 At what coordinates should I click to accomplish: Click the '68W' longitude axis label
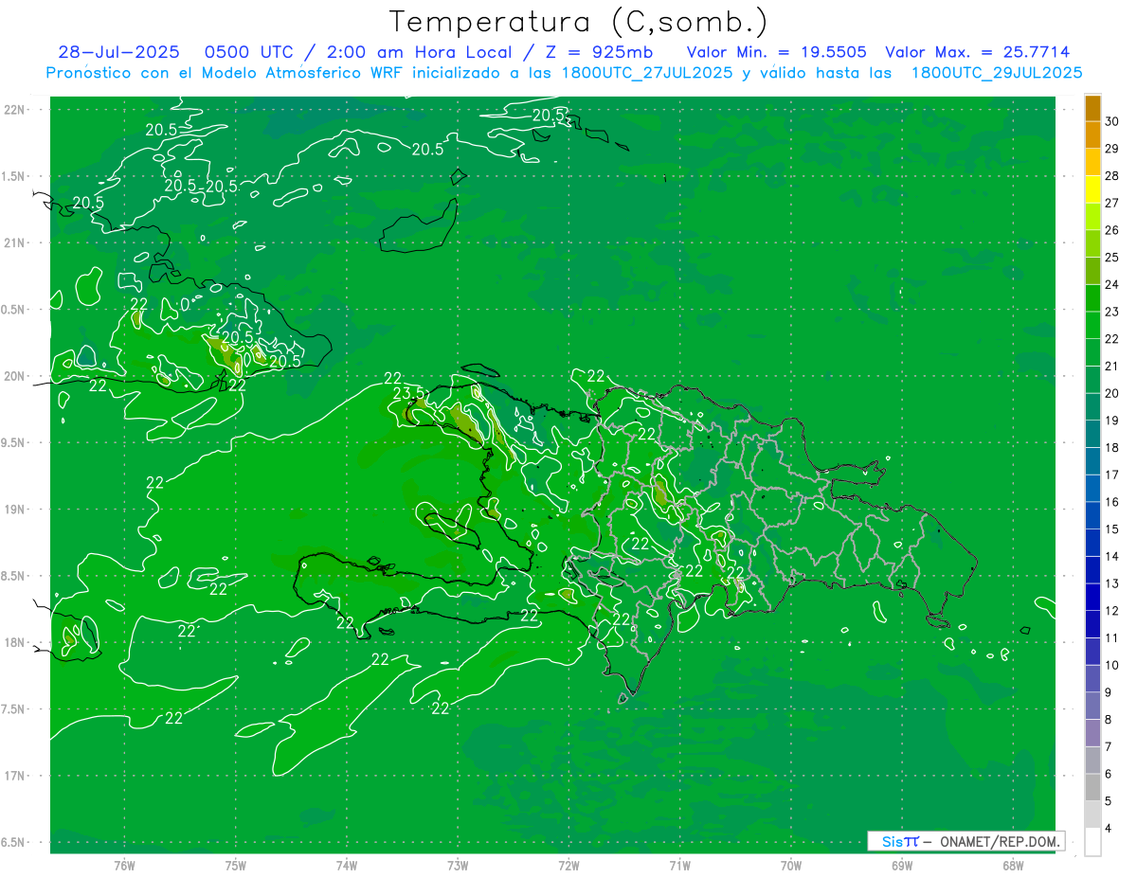1013,865
